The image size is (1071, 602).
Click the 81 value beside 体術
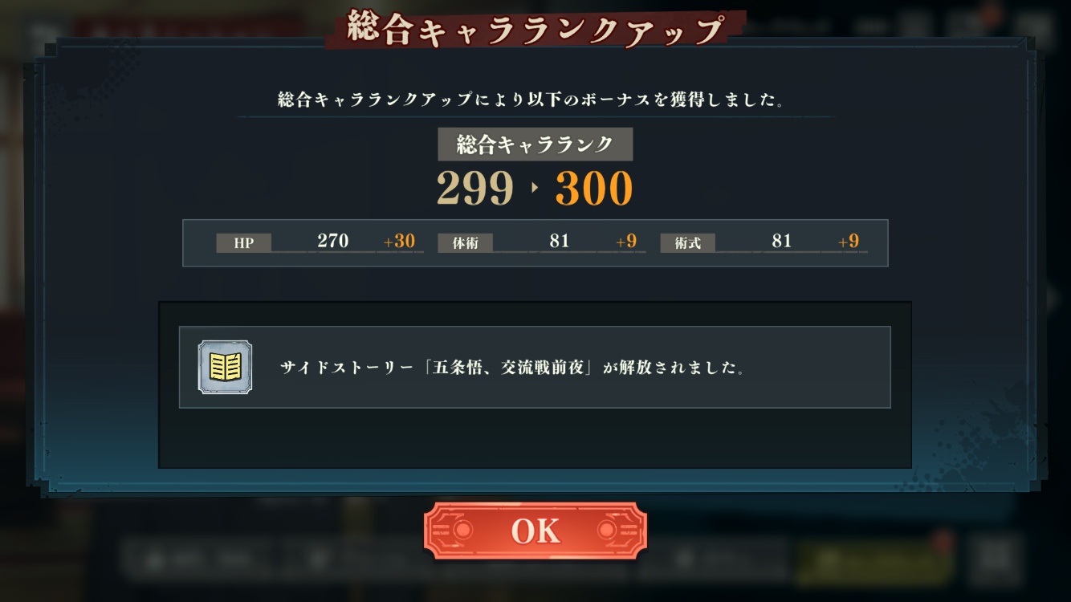(x=559, y=241)
